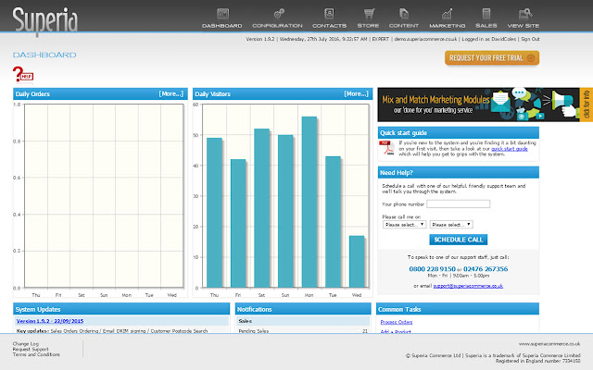Open the Dashboard nav icon
Screen dimensions: 593x370
pos(221,14)
